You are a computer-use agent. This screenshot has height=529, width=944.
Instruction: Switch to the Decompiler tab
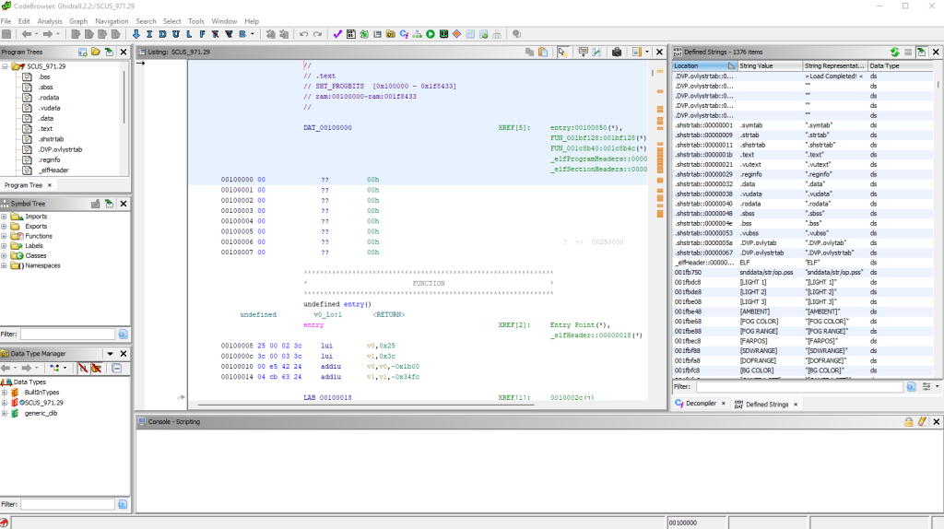(702, 404)
